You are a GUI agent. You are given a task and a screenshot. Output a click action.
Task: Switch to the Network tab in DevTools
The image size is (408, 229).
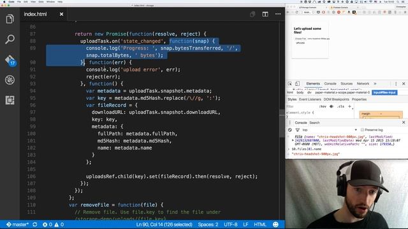tap(363, 83)
